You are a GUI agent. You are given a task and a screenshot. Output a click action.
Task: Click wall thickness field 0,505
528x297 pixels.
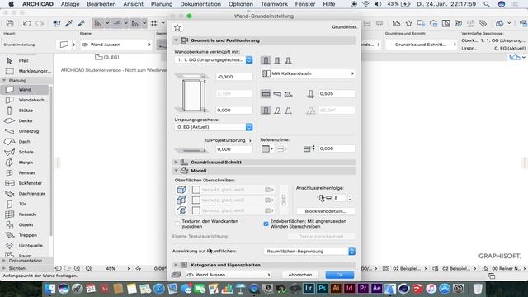(x=337, y=93)
